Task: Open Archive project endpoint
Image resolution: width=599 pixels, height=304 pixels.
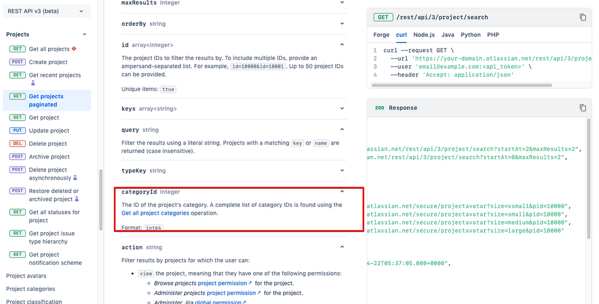Action: (49, 156)
